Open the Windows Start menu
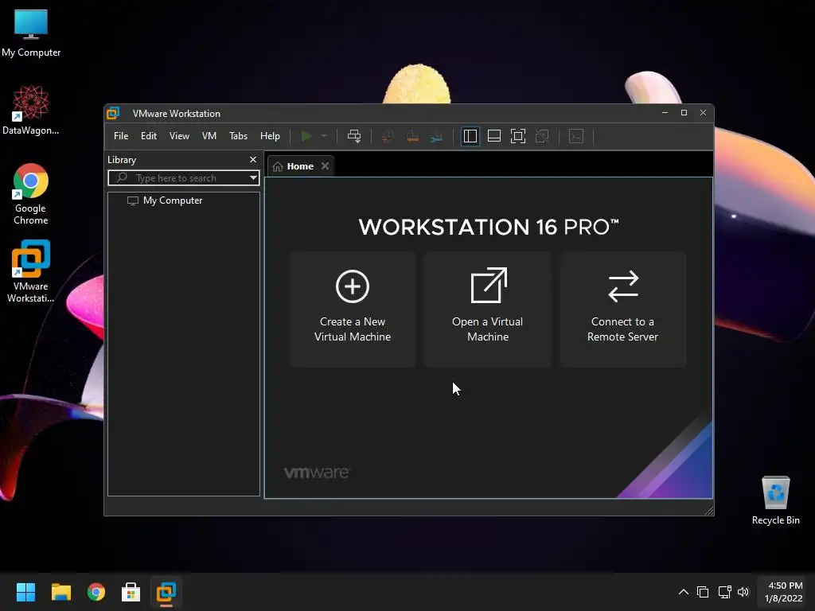Viewport: 815px width, 611px height. (x=25, y=592)
